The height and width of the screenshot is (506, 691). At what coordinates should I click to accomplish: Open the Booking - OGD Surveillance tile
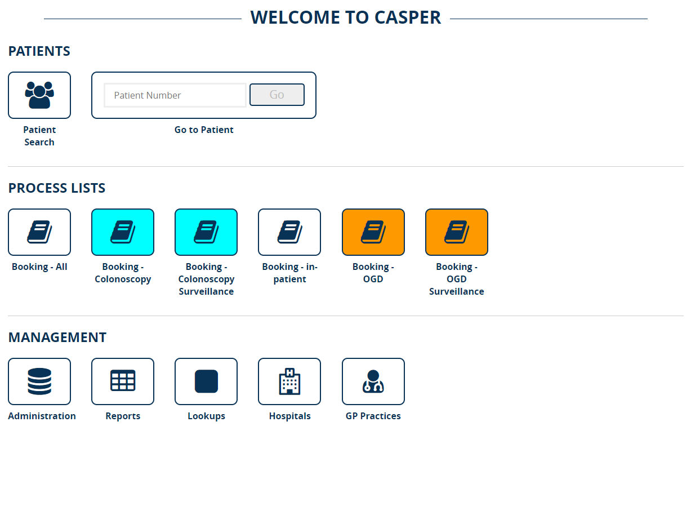(457, 232)
